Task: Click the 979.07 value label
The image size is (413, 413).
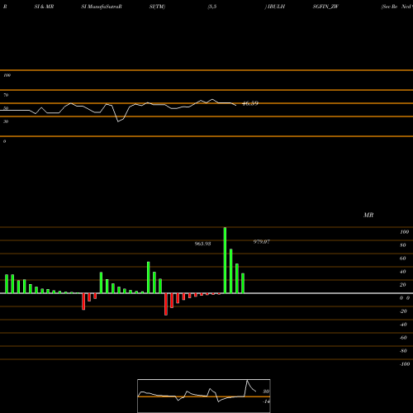Action: click(262, 242)
